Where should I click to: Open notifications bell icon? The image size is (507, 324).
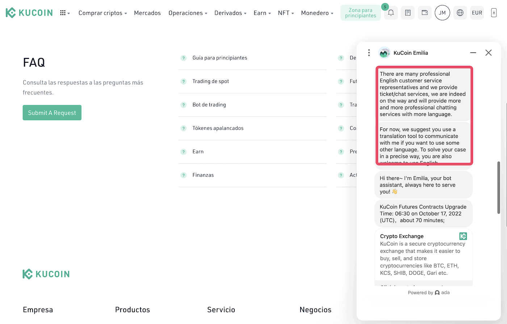pyautogui.click(x=391, y=13)
